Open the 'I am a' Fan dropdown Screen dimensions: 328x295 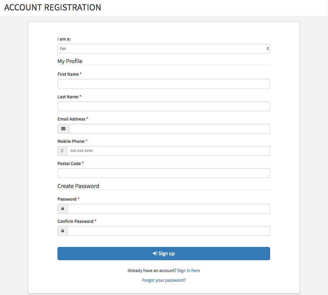point(163,49)
